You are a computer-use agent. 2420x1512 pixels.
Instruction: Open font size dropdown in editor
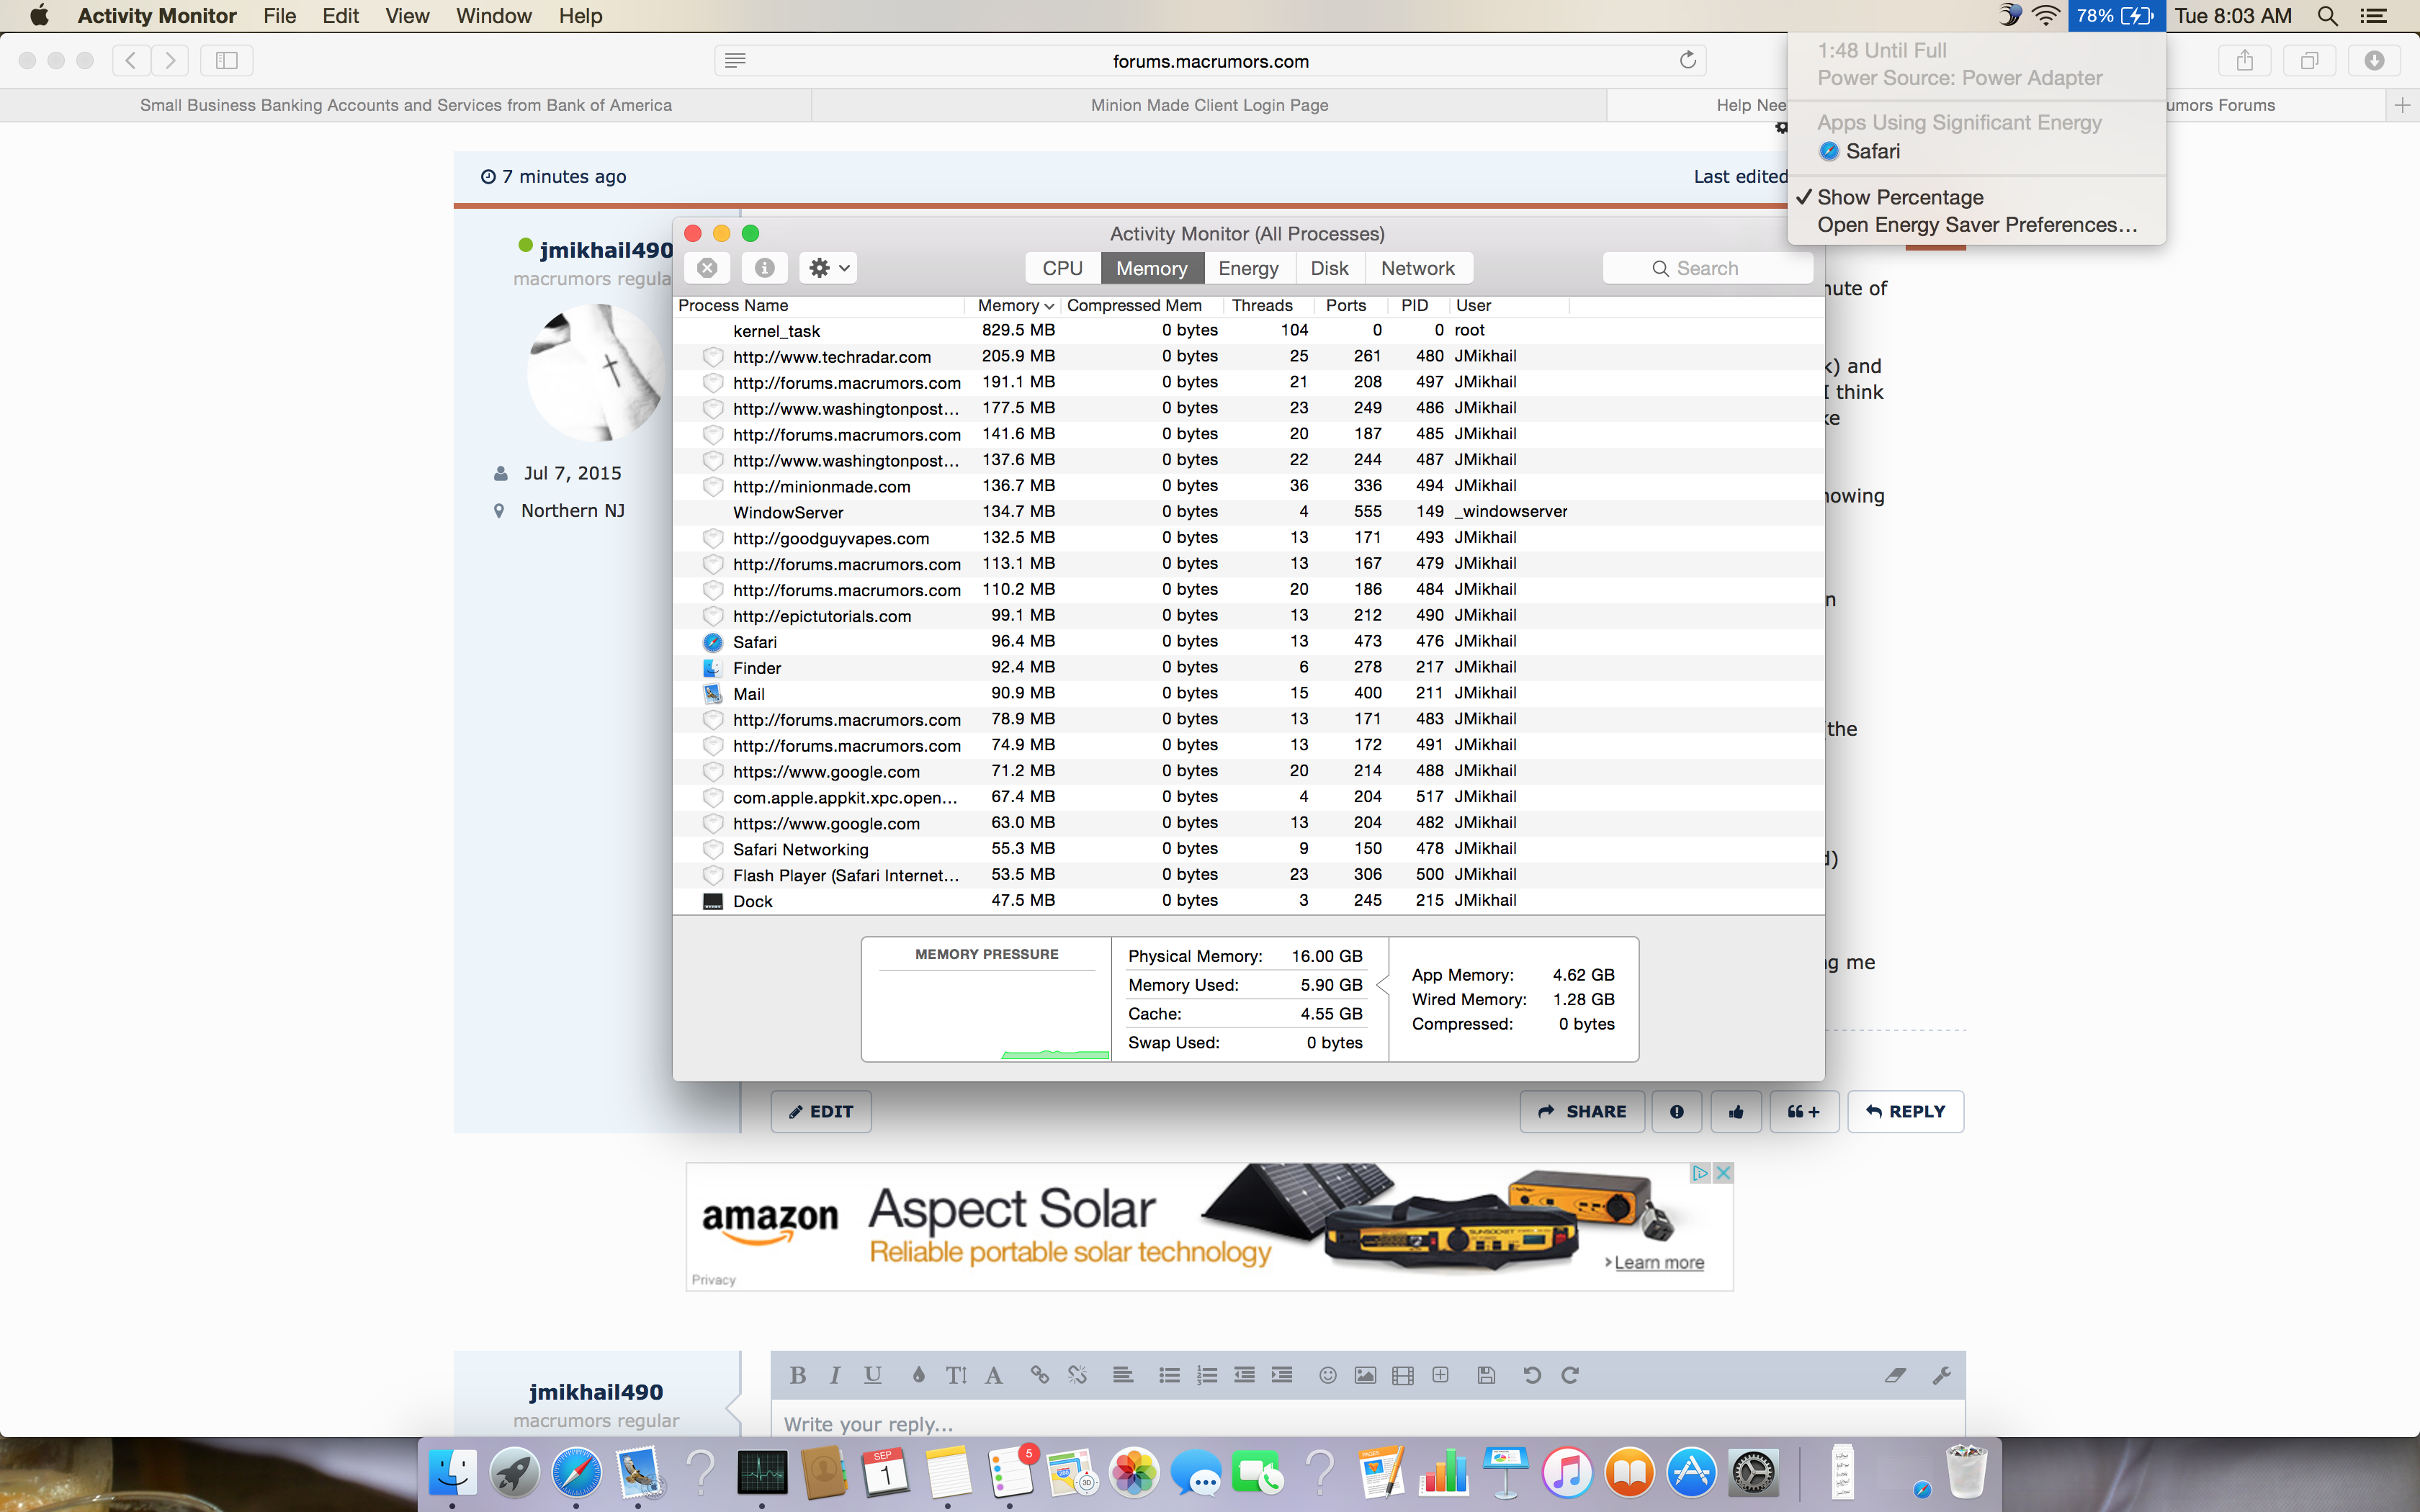click(956, 1375)
